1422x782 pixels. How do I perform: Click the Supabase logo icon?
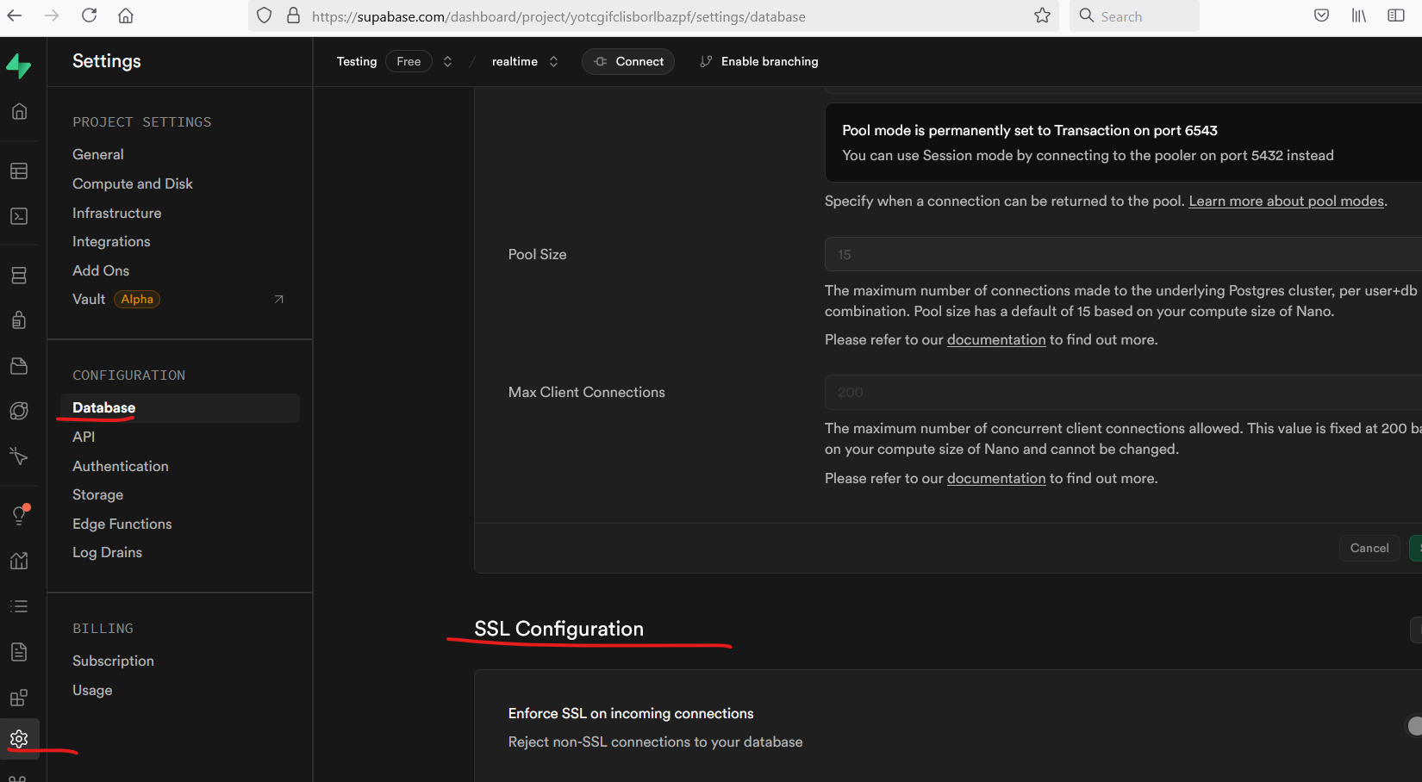tap(18, 65)
